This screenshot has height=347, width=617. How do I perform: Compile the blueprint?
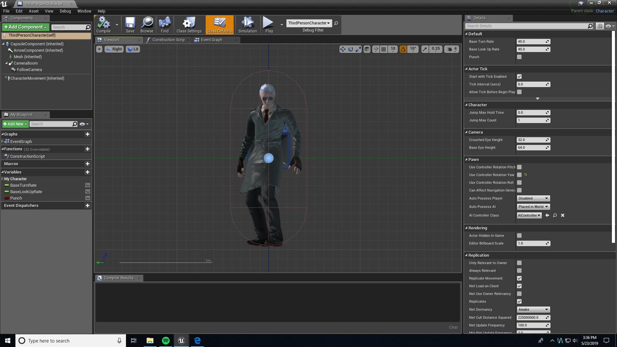click(x=103, y=24)
